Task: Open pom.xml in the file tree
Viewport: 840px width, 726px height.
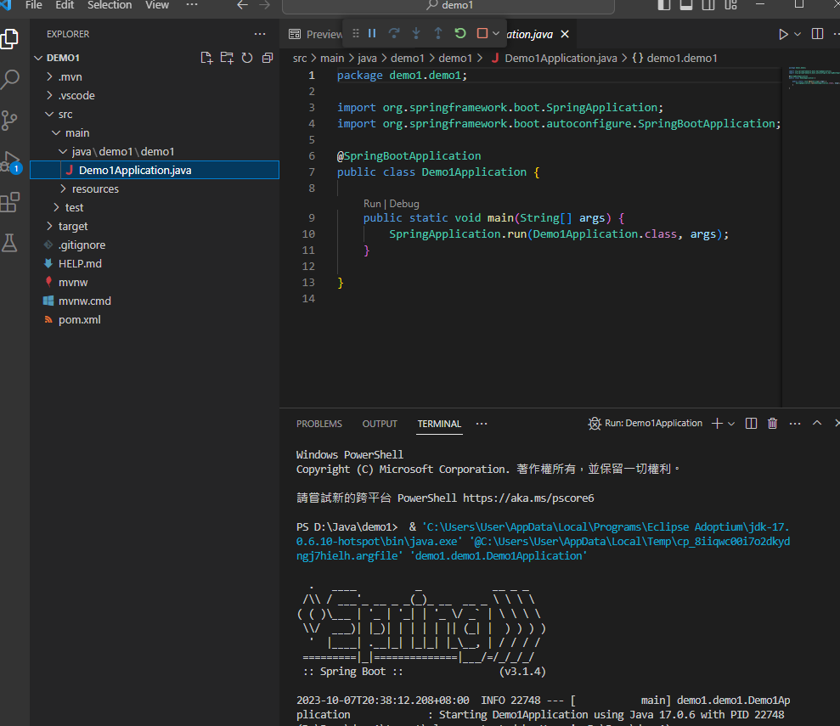Action: (79, 319)
